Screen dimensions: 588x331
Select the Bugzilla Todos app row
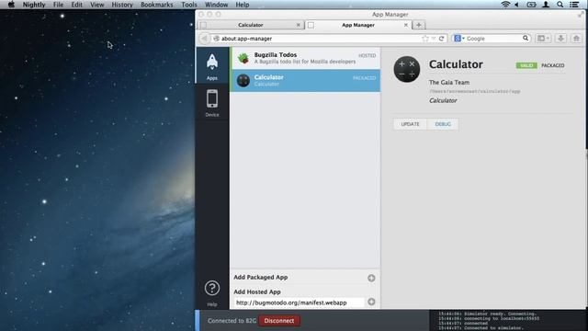[305, 58]
